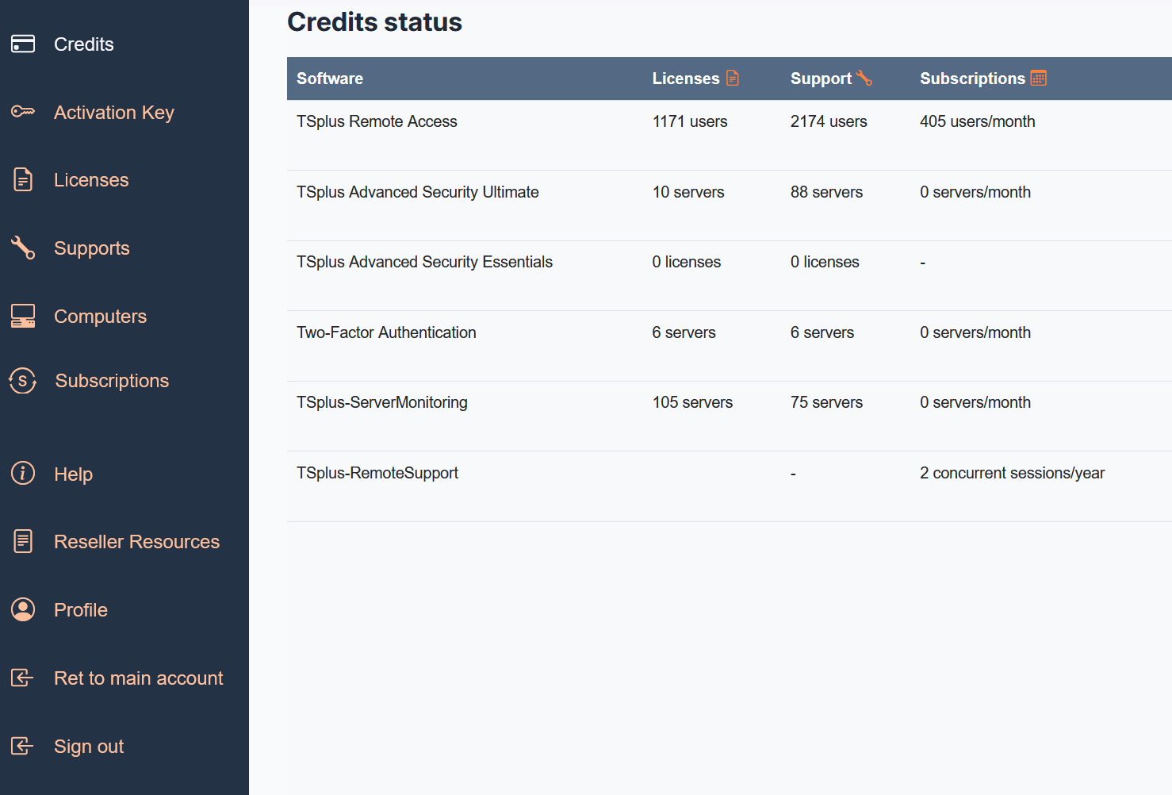Click 0 servers/month in Advanced Security Ultimate row
This screenshot has width=1172, height=795.
[x=975, y=192]
